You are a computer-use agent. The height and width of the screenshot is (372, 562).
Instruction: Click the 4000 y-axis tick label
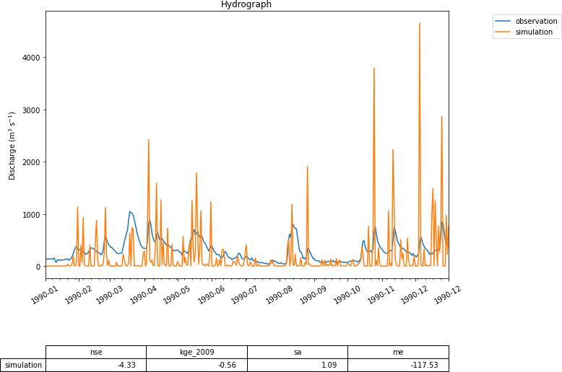pyautogui.click(x=30, y=58)
